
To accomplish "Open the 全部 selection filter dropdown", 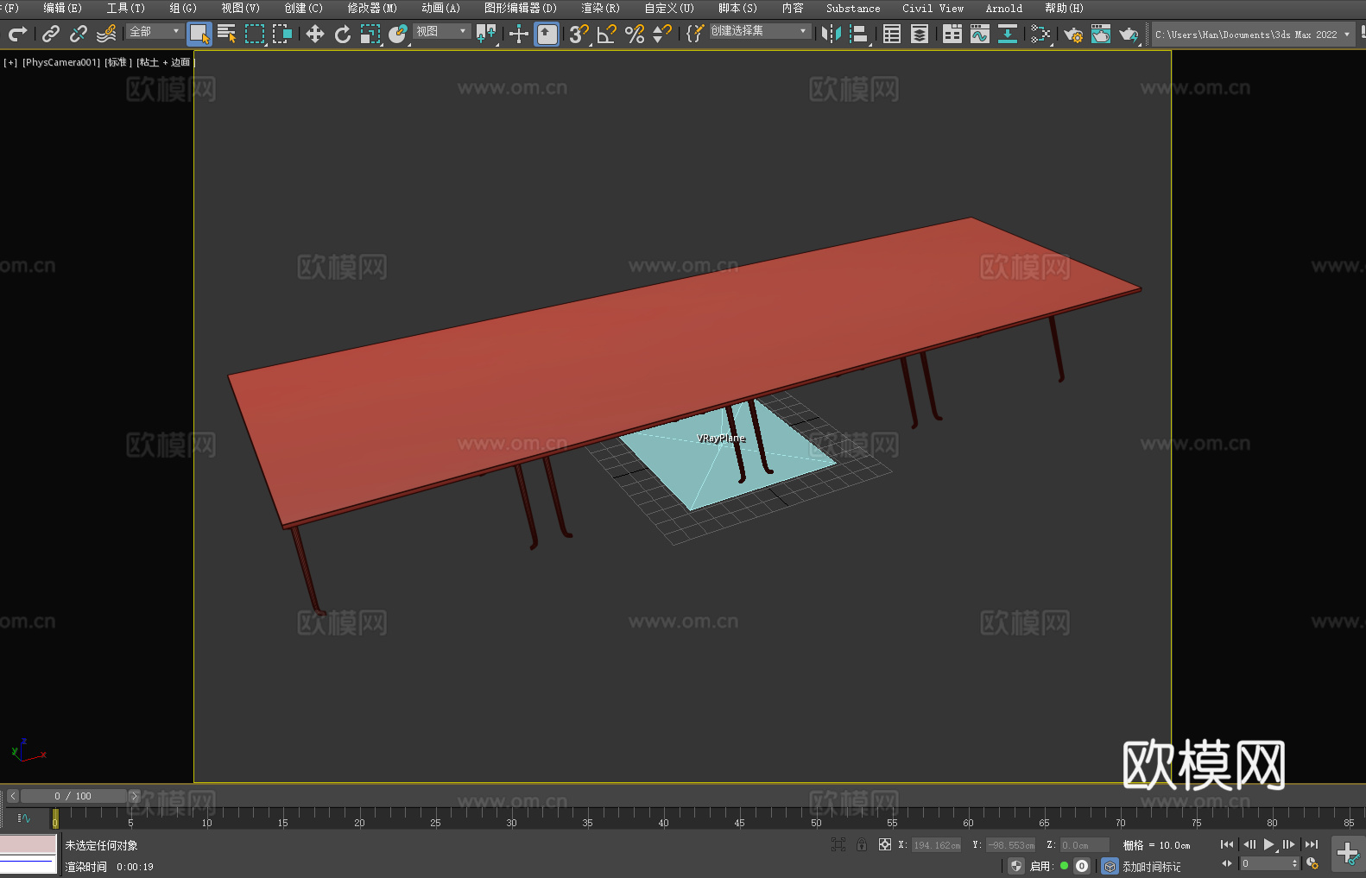I will [155, 31].
